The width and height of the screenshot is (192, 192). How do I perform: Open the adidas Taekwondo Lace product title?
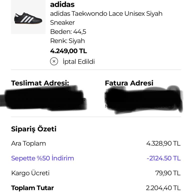tap(106, 18)
